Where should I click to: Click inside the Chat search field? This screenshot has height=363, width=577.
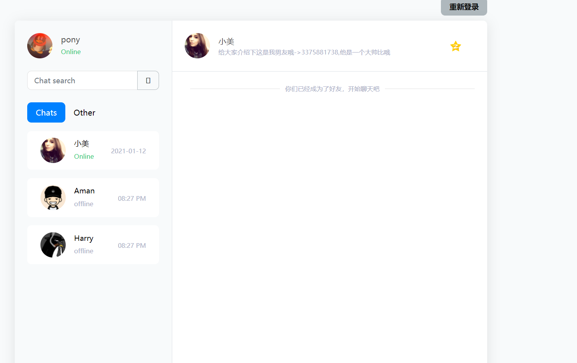click(x=82, y=80)
